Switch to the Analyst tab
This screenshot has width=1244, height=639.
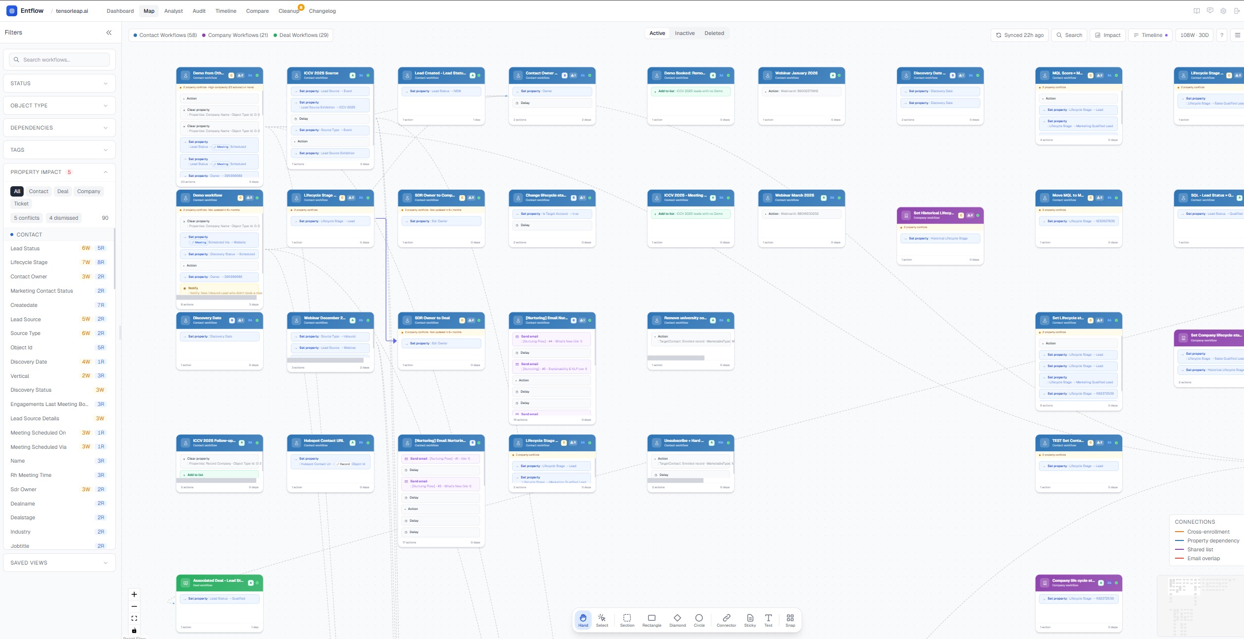[173, 11]
